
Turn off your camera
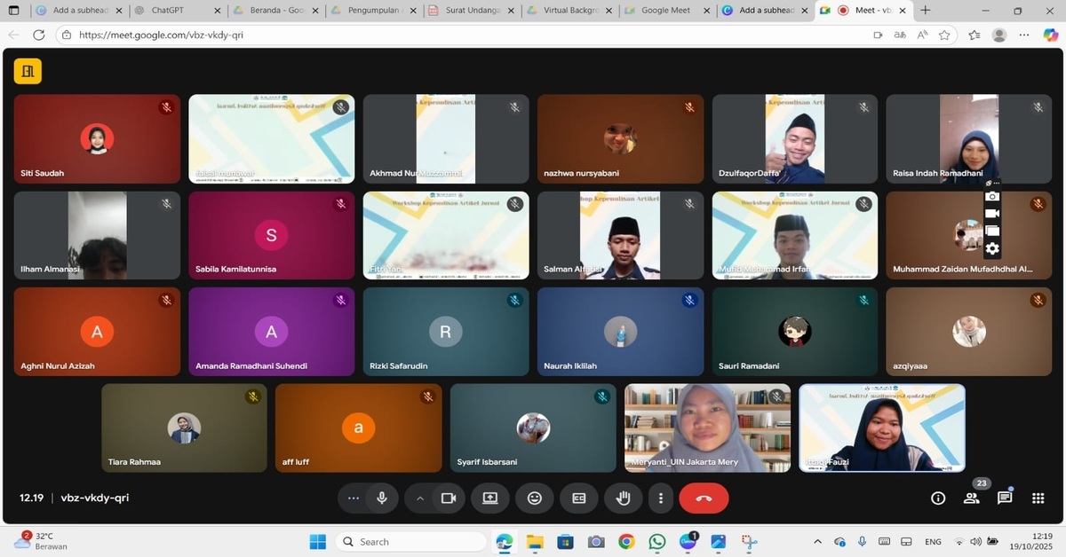(448, 498)
